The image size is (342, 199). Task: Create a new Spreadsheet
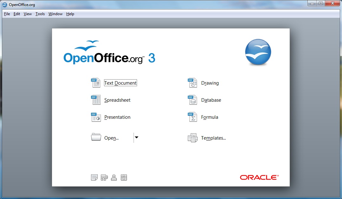(x=117, y=100)
